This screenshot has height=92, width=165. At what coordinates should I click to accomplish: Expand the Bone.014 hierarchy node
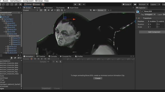tap(6, 47)
